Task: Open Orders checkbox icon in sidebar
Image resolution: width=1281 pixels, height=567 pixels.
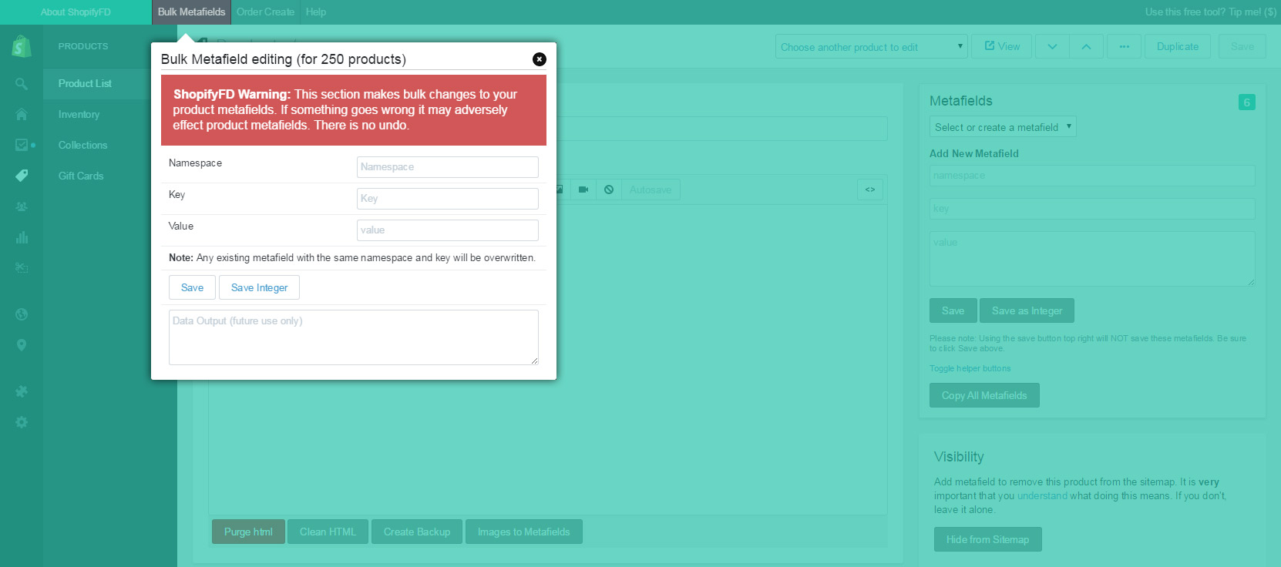Action: click(22, 145)
